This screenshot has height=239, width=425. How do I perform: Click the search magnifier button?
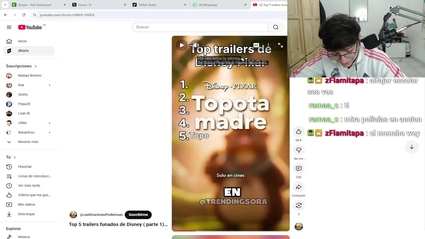[x=276, y=27]
